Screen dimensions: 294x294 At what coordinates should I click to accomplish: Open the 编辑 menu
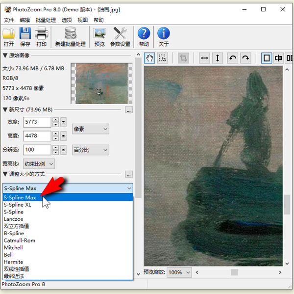(x=25, y=20)
